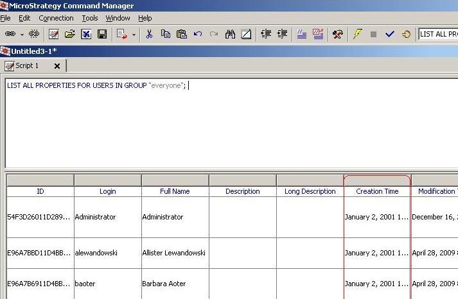Select the Administrator login cell

pos(108,217)
